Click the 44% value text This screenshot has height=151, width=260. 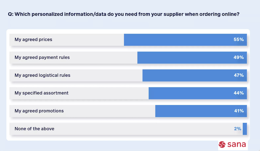click(x=239, y=93)
